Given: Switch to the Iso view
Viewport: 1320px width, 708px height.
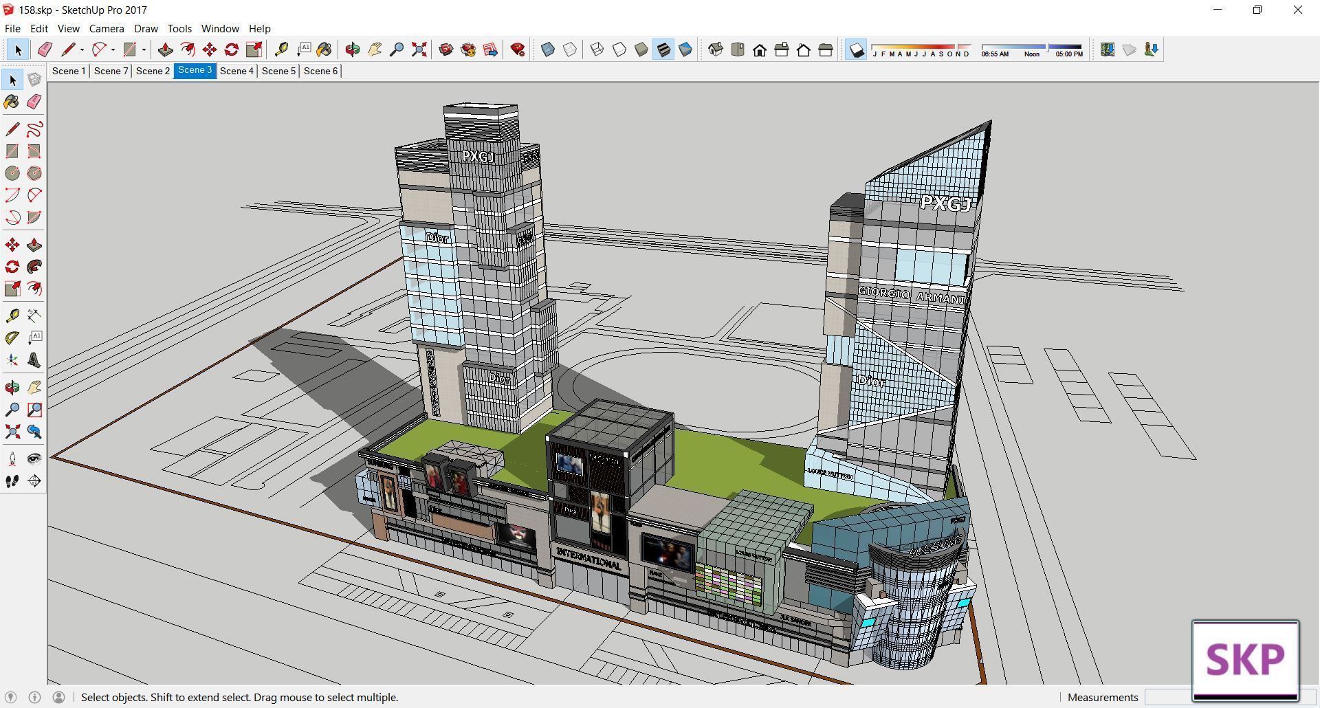Looking at the screenshot, I should (716, 49).
